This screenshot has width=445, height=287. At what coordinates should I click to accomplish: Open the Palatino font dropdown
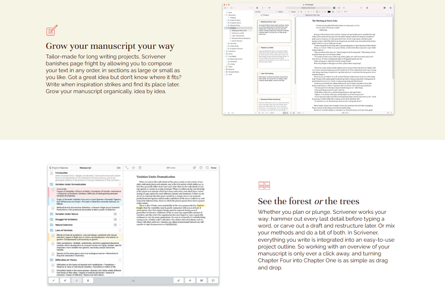pos(284,12)
